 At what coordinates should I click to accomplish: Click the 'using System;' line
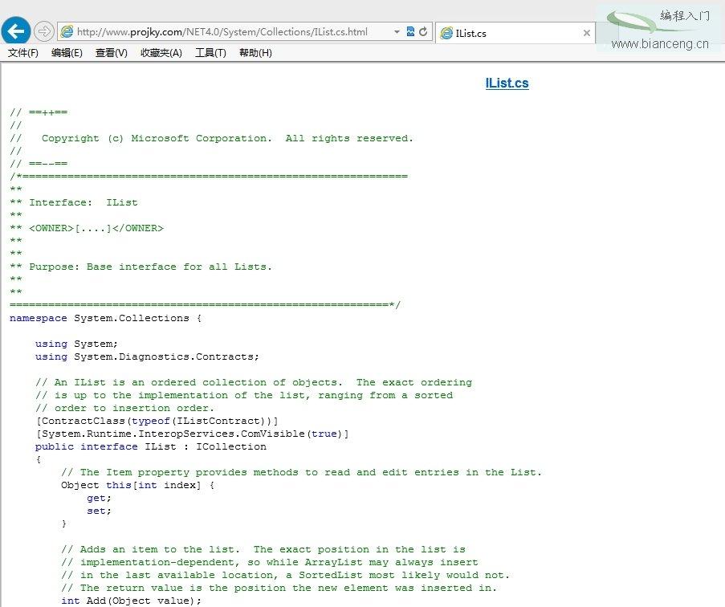pos(76,344)
